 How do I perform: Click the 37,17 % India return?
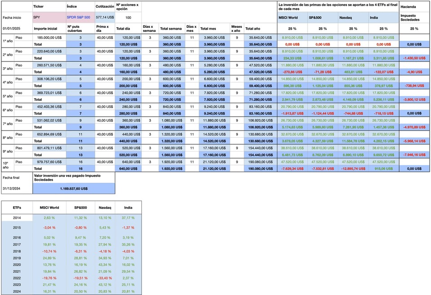tap(128, 218)
